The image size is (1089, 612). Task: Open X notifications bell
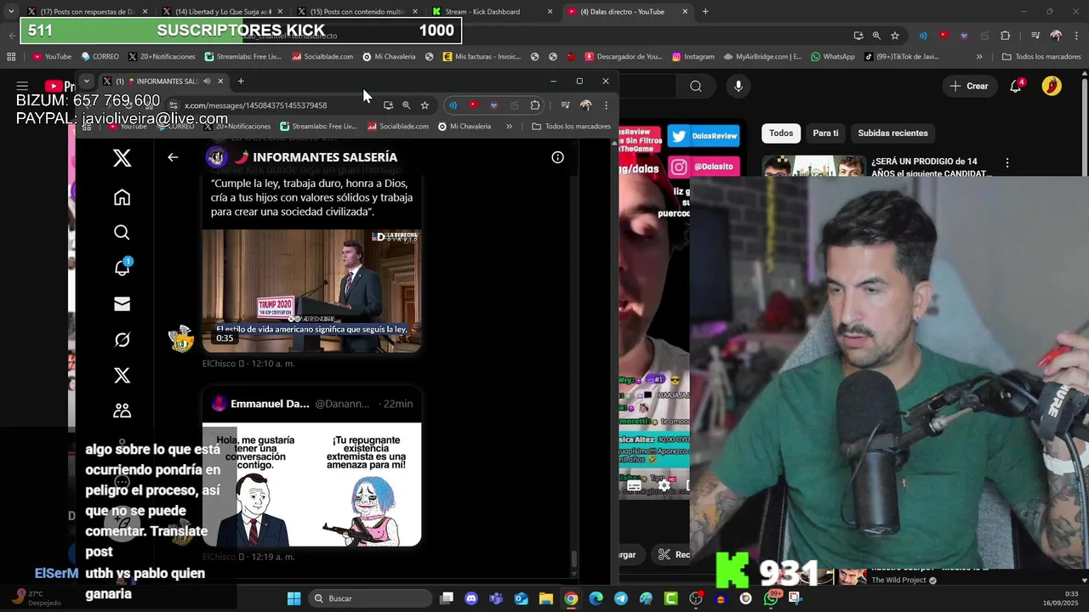pos(122,268)
